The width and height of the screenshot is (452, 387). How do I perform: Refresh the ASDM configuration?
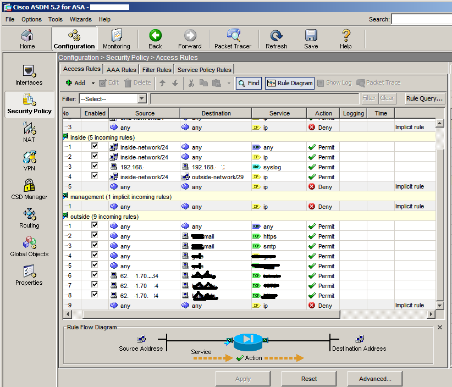tap(276, 39)
